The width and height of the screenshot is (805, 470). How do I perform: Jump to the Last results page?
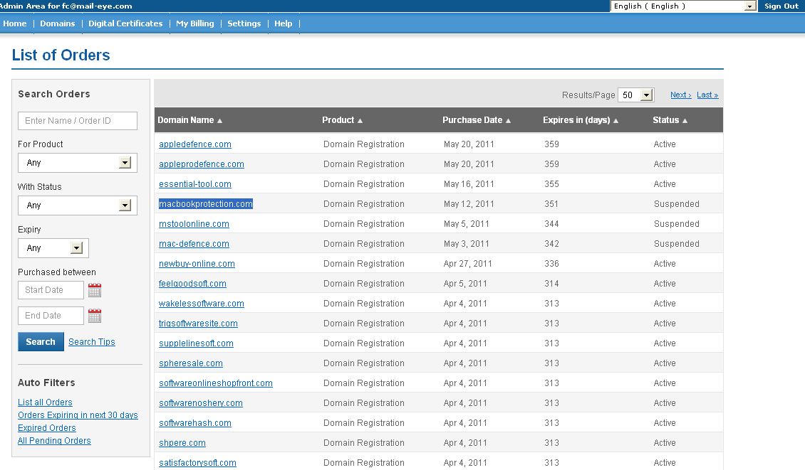(707, 95)
